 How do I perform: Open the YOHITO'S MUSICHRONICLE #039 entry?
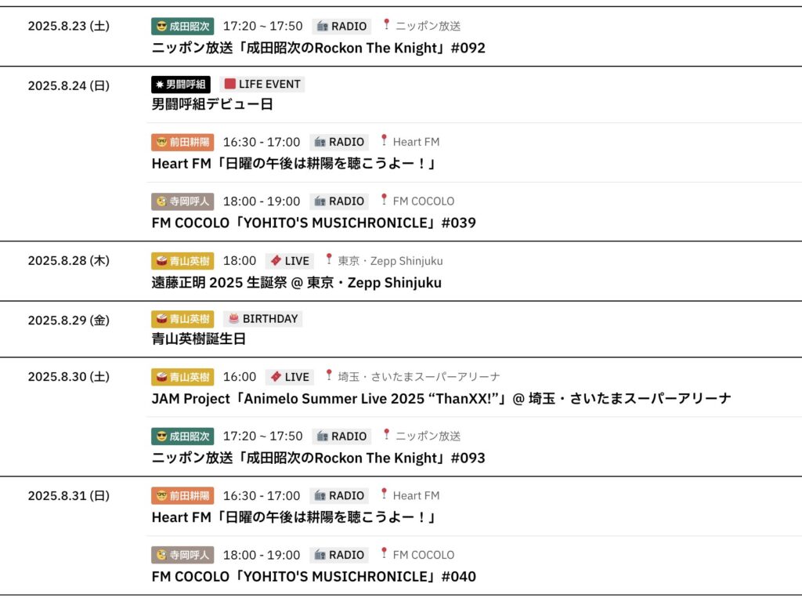point(313,223)
